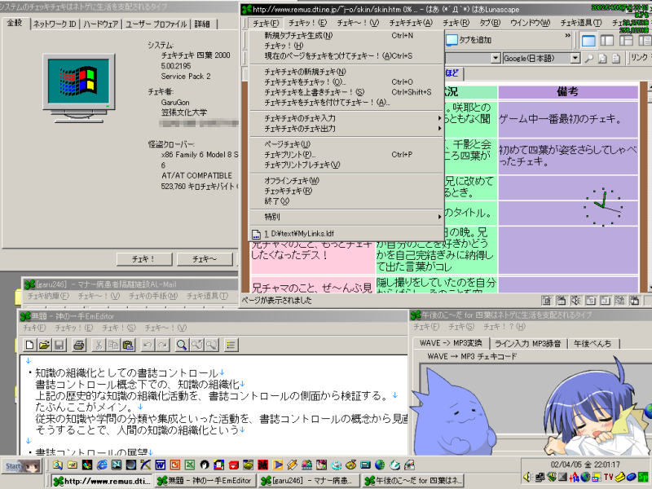Create a new document in EmEditor toolbar
652x489 pixels.
point(29,345)
